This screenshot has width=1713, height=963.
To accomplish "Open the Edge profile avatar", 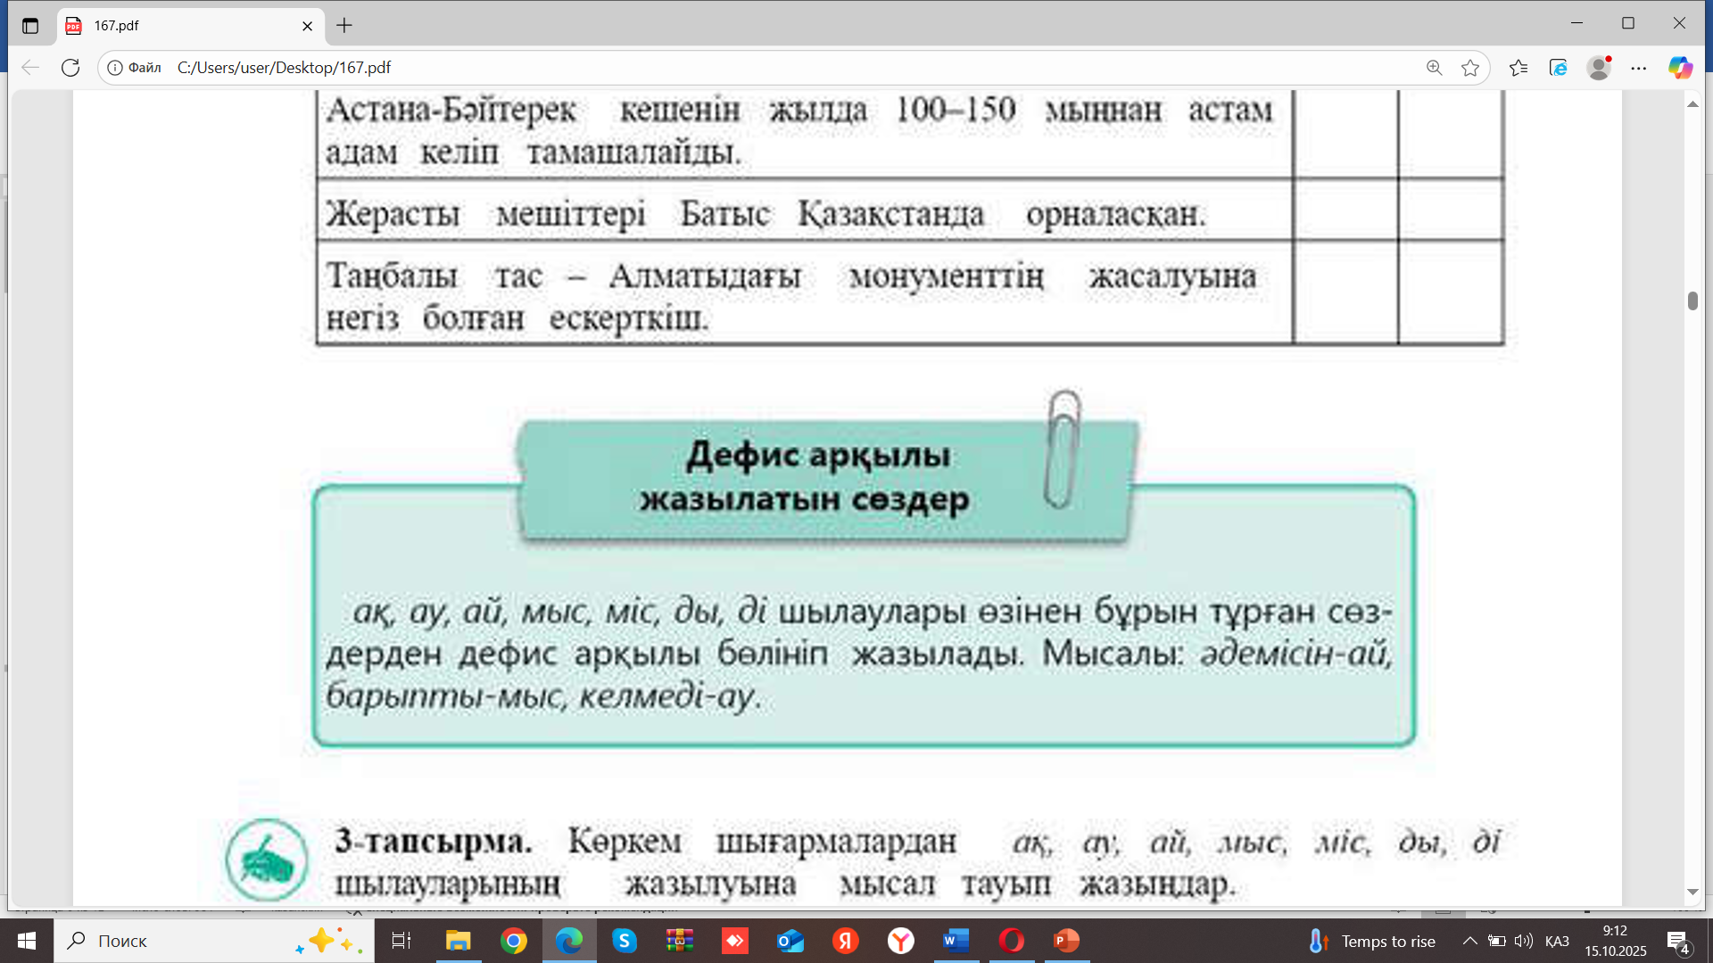I will pyautogui.click(x=1599, y=68).
